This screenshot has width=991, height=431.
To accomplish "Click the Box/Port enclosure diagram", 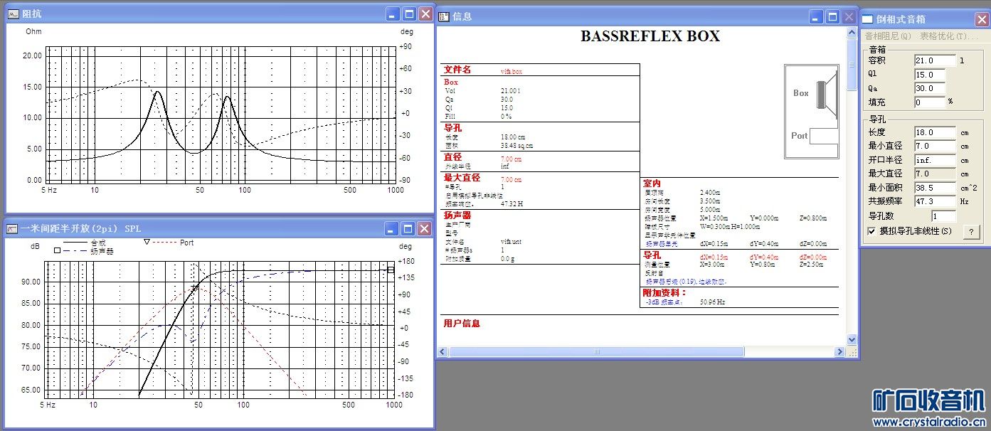I will [x=811, y=112].
